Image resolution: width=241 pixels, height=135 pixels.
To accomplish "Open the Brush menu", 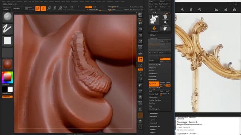I will 8,1.
